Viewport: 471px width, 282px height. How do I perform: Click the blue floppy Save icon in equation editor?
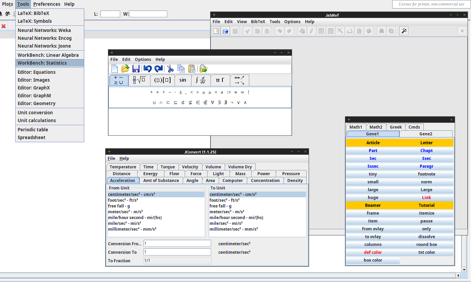point(136,69)
